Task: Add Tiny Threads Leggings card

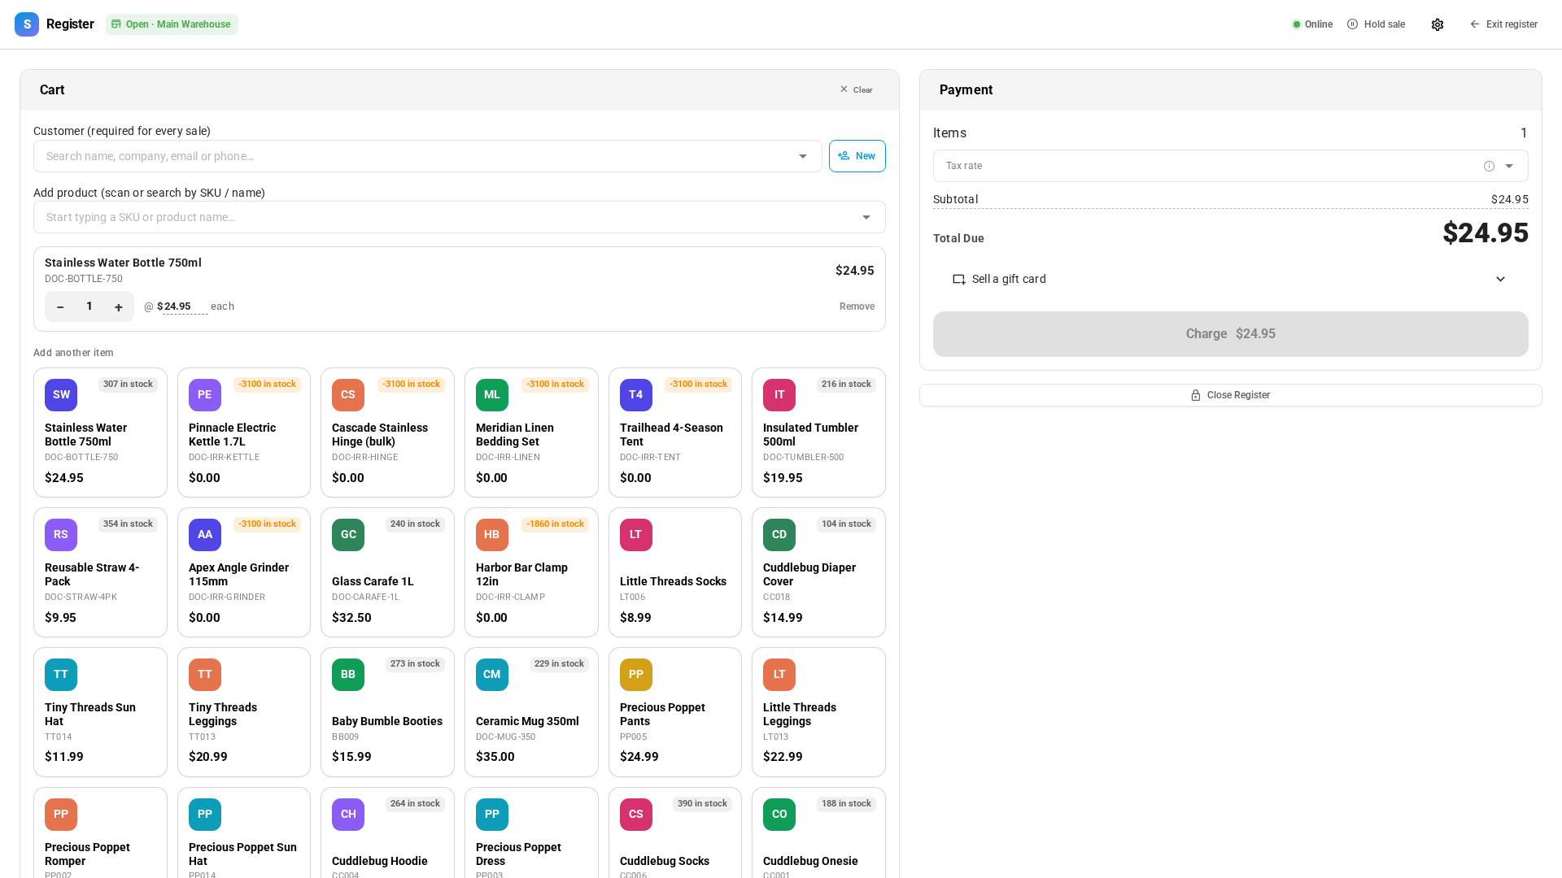Action: 244,712
